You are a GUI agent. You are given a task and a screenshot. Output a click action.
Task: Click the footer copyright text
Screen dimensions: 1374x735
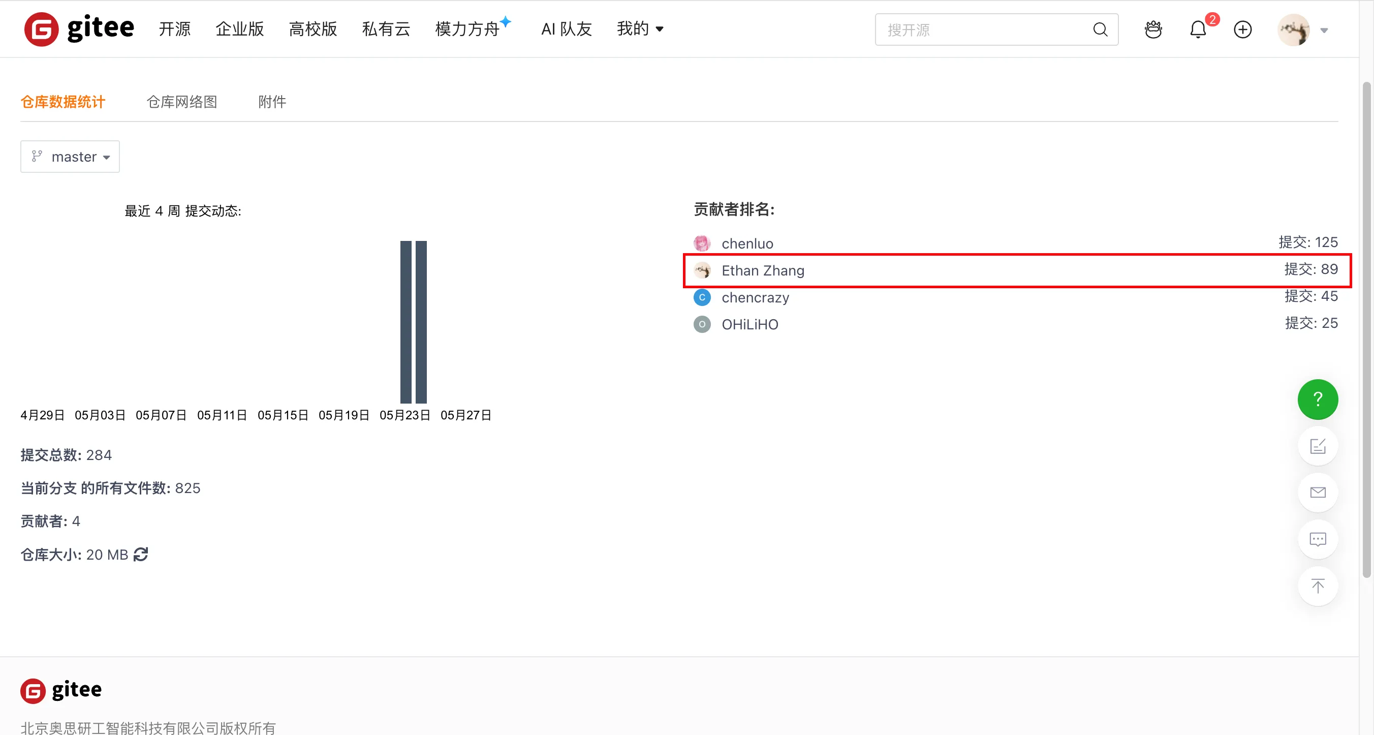[x=148, y=727]
